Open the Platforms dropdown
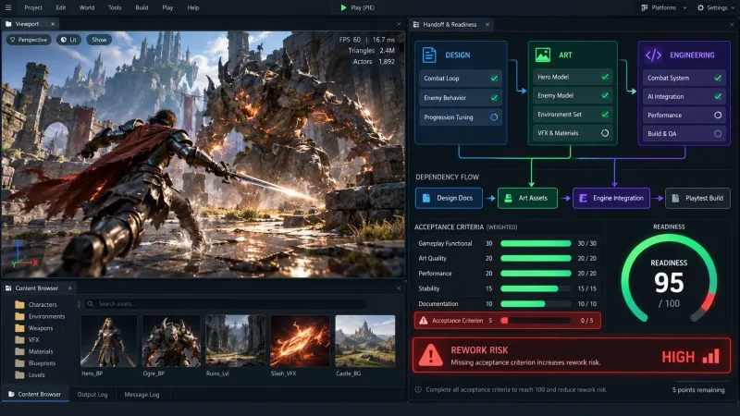 [x=663, y=7]
